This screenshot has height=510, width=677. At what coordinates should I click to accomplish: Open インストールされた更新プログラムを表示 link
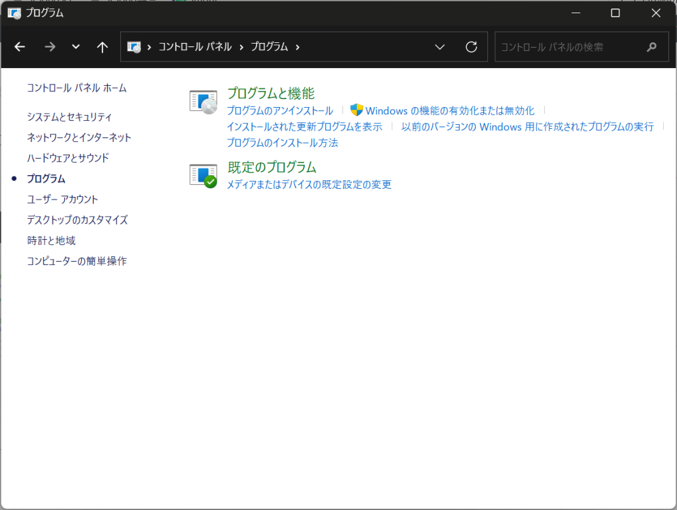click(304, 126)
